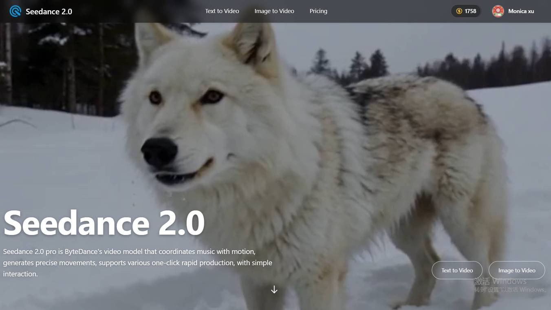
Task: Open Image to Video from the top navigation
Action: pyautogui.click(x=274, y=11)
